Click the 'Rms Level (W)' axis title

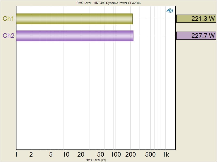[x=96, y=160]
